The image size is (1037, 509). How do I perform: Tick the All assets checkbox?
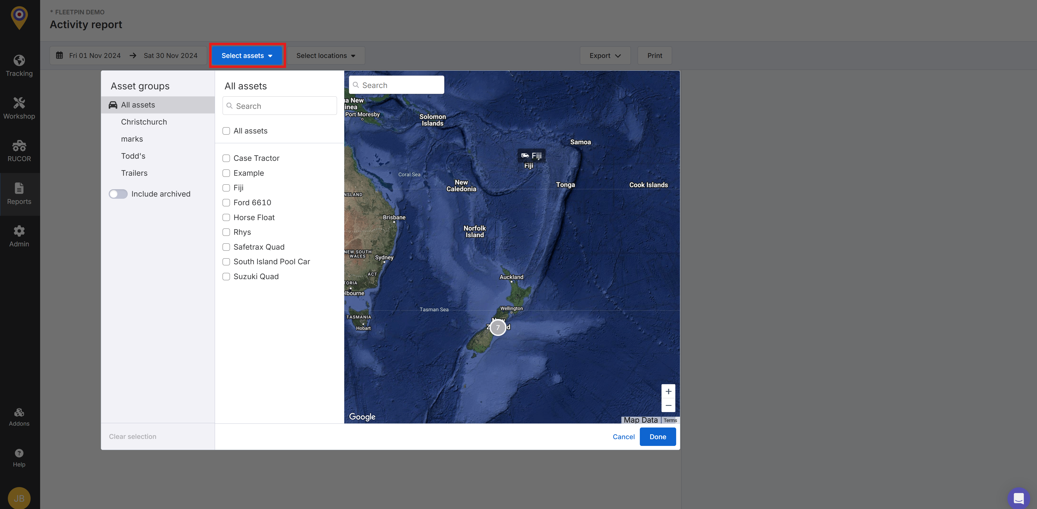click(x=226, y=131)
